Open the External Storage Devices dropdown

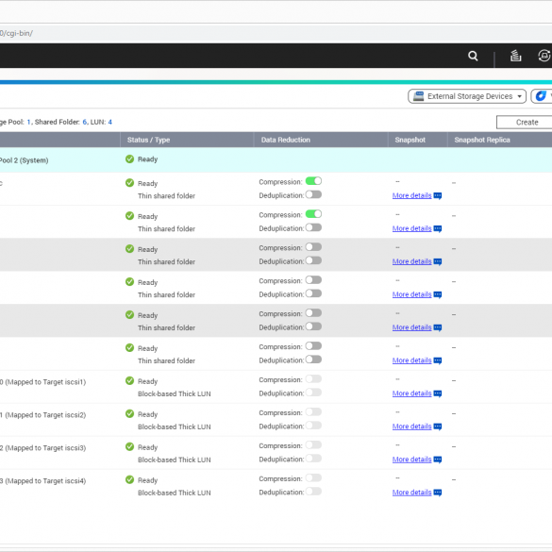467,96
